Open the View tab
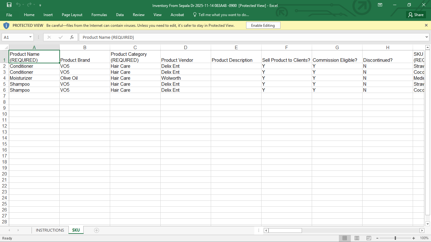The width and height of the screenshot is (431, 242). coord(157,15)
